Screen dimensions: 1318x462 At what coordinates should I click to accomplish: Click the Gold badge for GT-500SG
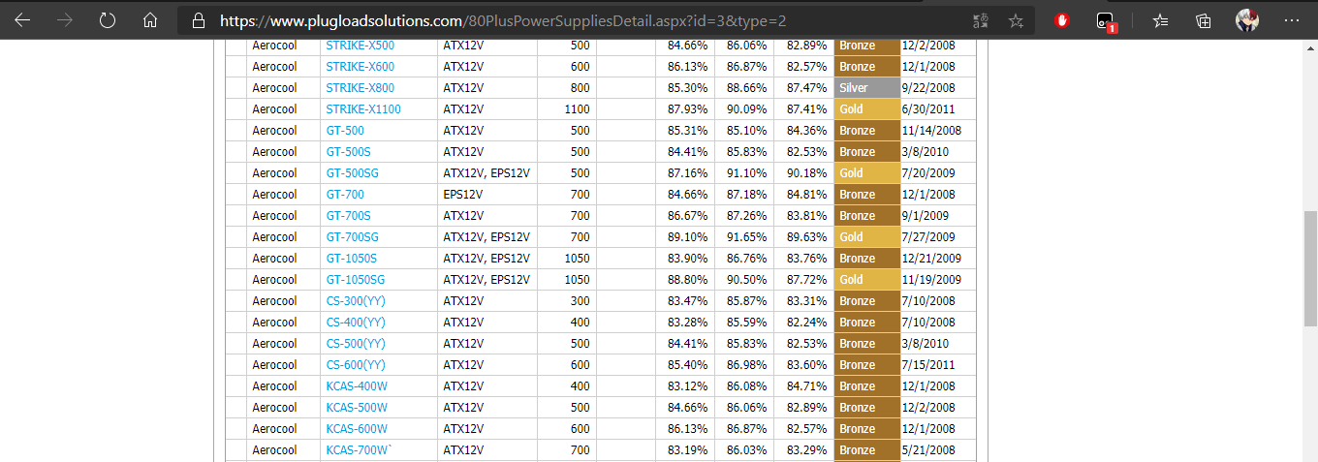pos(867,173)
